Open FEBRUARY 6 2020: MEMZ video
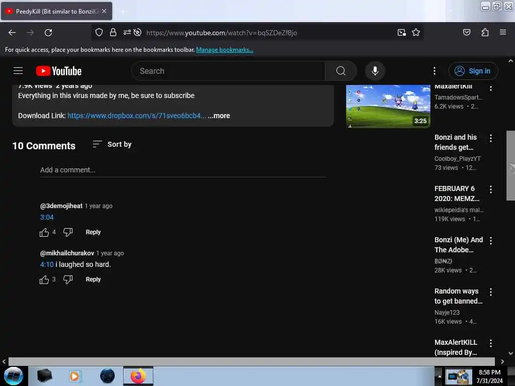Viewport: 515px width, 386px height. click(457, 194)
